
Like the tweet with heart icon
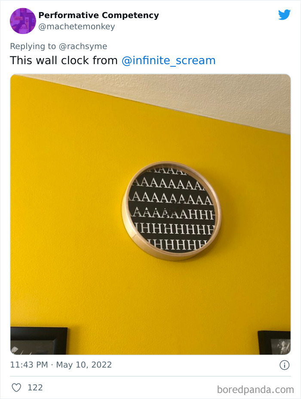(x=16, y=387)
